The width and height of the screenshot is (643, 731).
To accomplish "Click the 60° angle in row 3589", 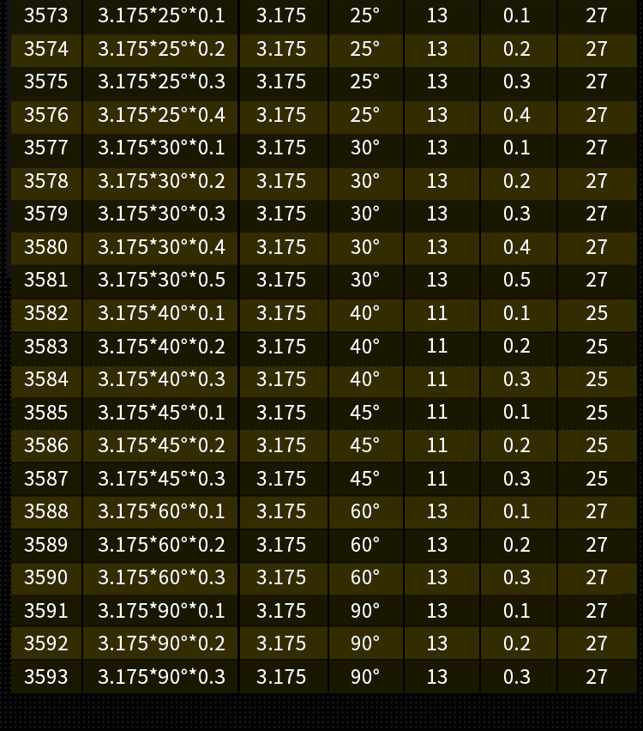I will 364,545.
